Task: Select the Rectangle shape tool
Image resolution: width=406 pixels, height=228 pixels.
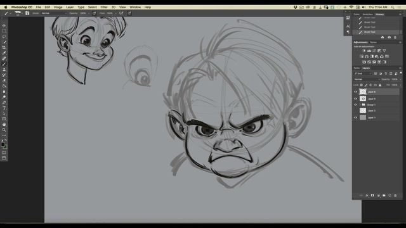Action: [x=4, y=119]
